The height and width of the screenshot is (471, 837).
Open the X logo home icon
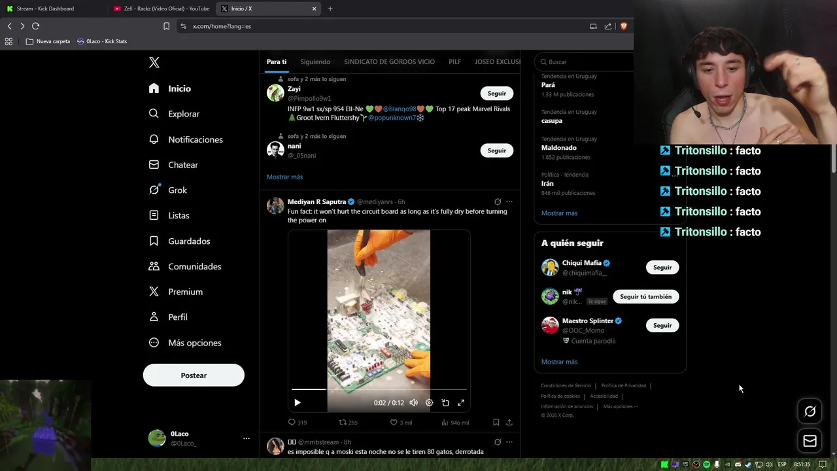(x=154, y=62)
